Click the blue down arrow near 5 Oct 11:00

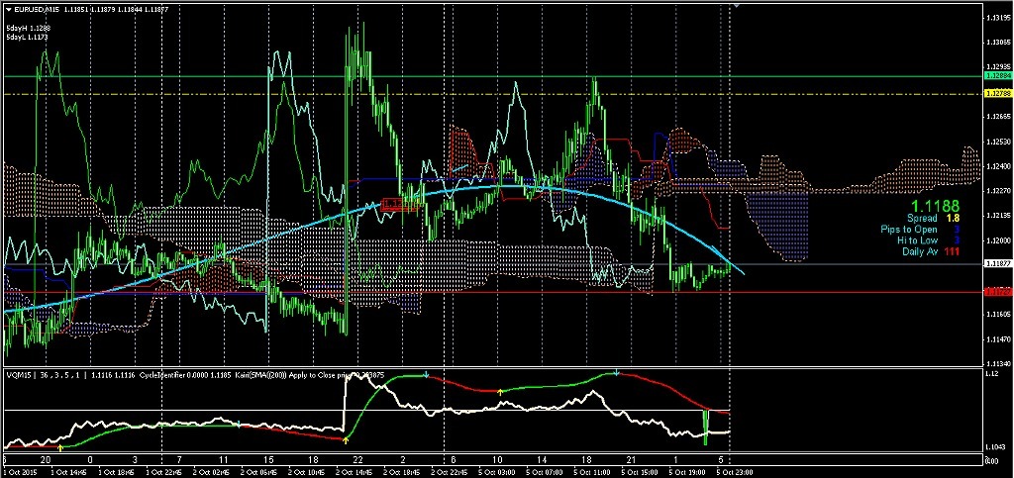click(x=616, y=373)
